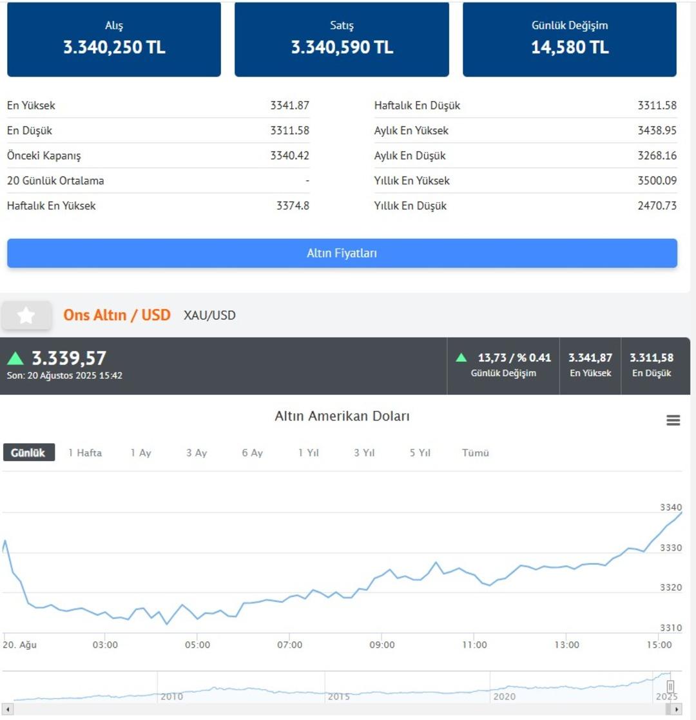Open the chart hamburger context menu
Viewport: 696px width, 720px height.
[x=673, y=420]
